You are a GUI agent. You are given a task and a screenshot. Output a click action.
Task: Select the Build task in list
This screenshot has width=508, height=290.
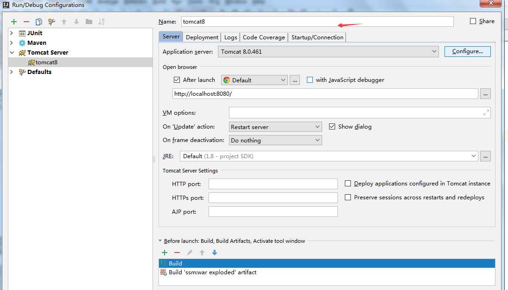coord(327,263)
